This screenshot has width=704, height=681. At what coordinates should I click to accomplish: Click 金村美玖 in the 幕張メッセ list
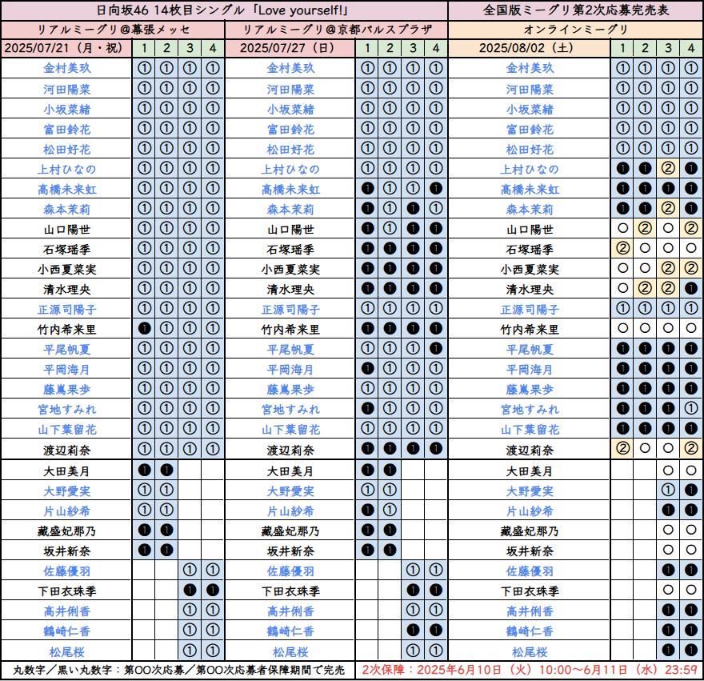(x=67, y=68)
